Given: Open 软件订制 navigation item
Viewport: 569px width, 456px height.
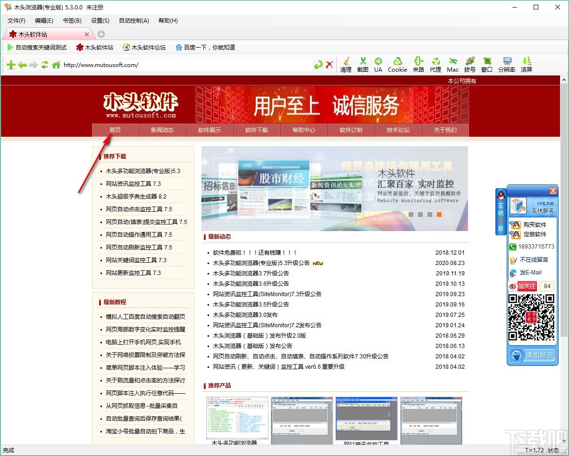Looking at the screenshot, I should (351, 130).
